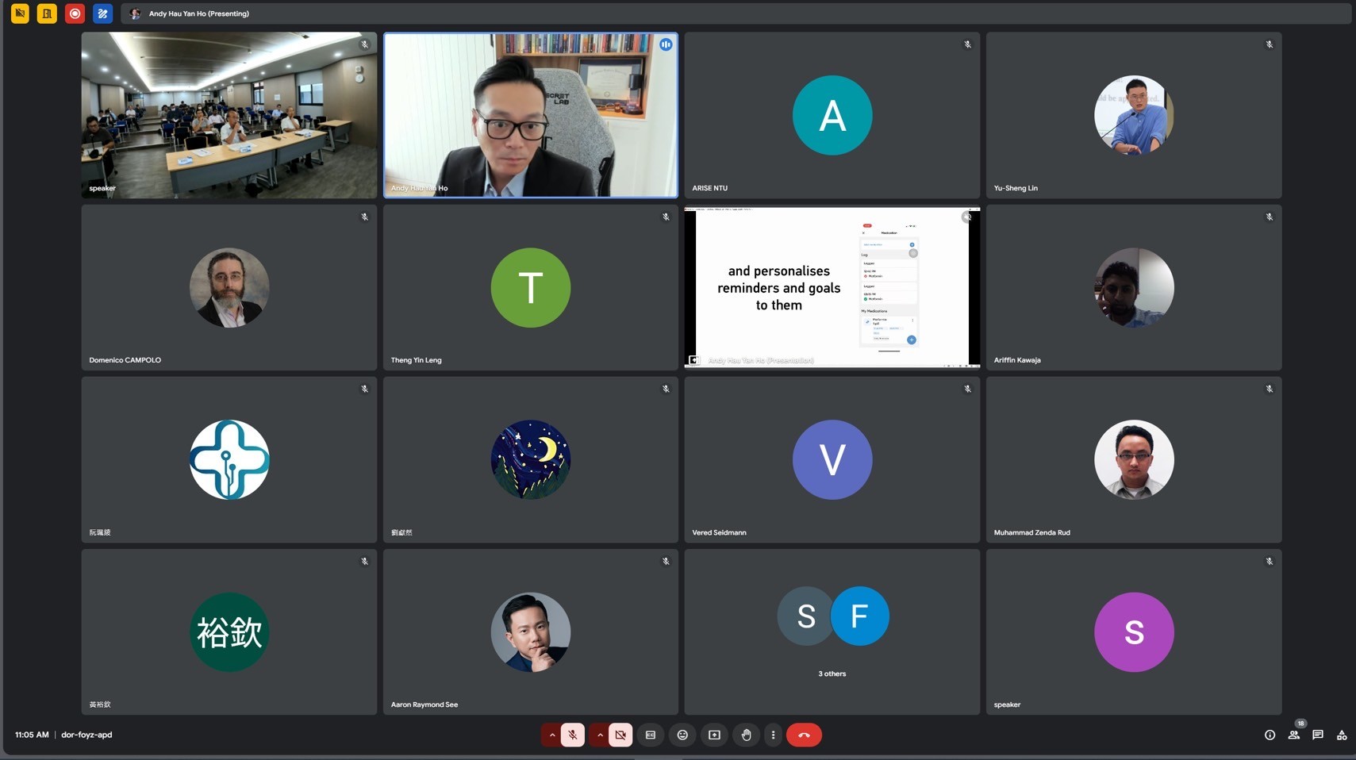Viewport: 1356px width, 760px height.
Task: Open the shared presentation slide tile
Action: click(x=832, y=287)
